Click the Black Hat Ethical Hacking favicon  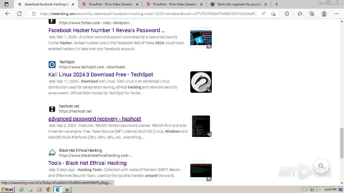coord(52,153)
